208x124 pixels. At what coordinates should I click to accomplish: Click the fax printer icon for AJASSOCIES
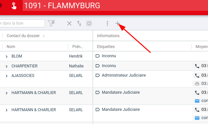pyautogui.click(x=197, y=84)
